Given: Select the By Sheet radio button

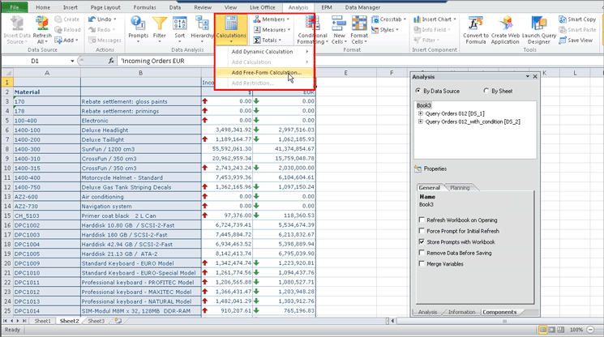Looking at the screenshot, I should tap(486, 91).
